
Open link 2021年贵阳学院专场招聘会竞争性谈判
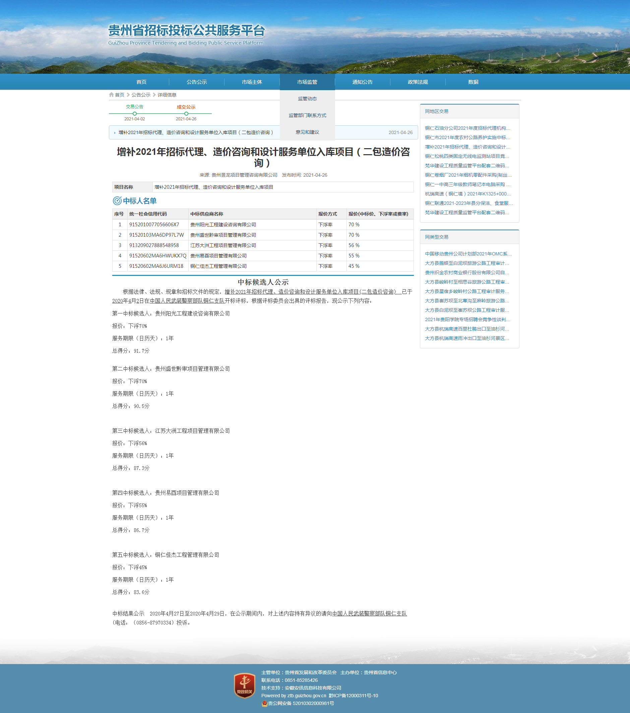tap(467, 320)
